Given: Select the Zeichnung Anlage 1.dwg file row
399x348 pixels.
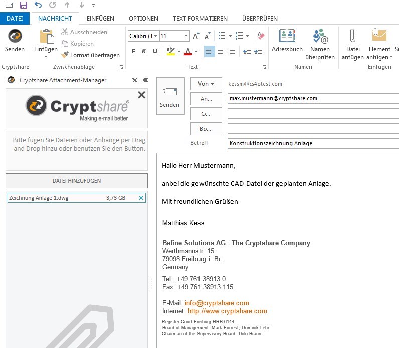Looking at the screenshot, I should [77, 198].
